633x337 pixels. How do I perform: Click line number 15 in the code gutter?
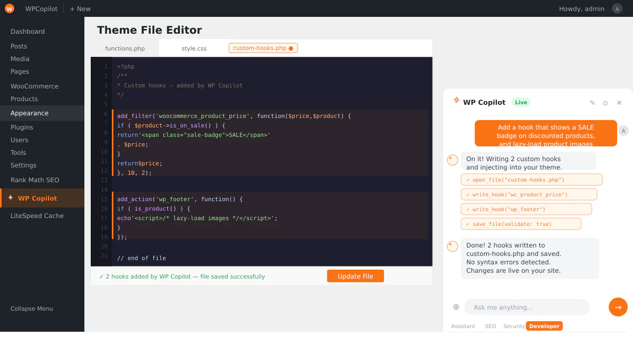(104, 200)
